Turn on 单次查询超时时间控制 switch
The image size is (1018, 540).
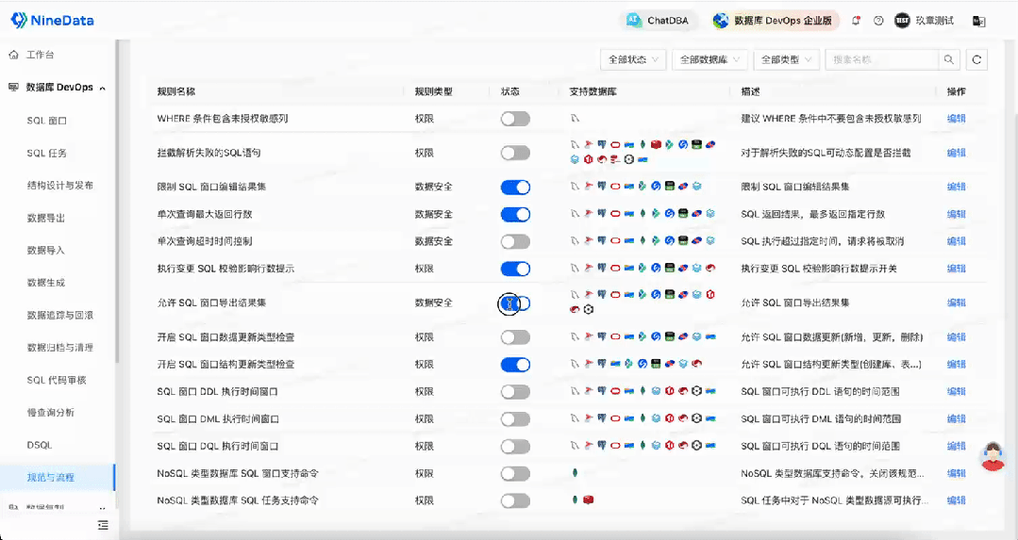pyautogui.click(x=515, y=241)
